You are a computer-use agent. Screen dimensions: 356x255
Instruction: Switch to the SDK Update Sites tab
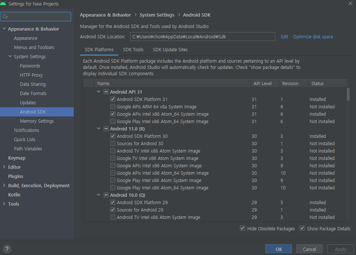[170, 49]
